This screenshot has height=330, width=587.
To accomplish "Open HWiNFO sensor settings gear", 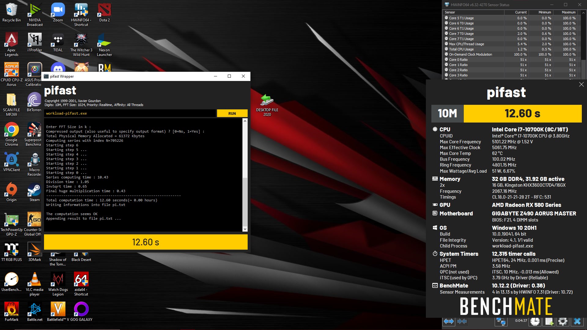I will pos(563,321).
